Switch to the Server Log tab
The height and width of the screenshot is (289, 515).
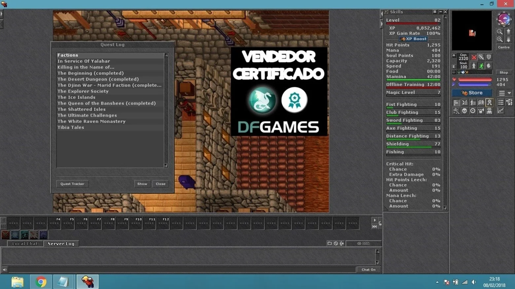[x=61, y=244]
